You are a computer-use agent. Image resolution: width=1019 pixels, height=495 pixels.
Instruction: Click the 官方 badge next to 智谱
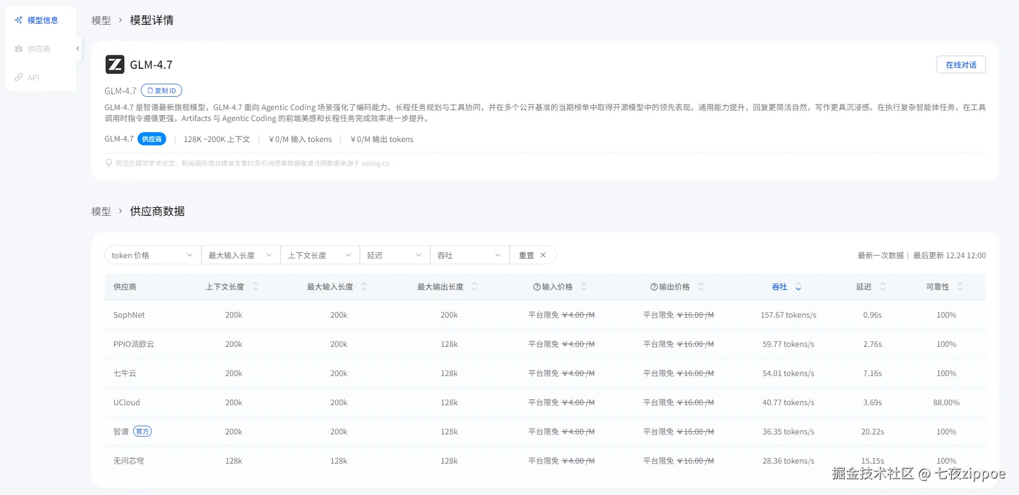143,432
